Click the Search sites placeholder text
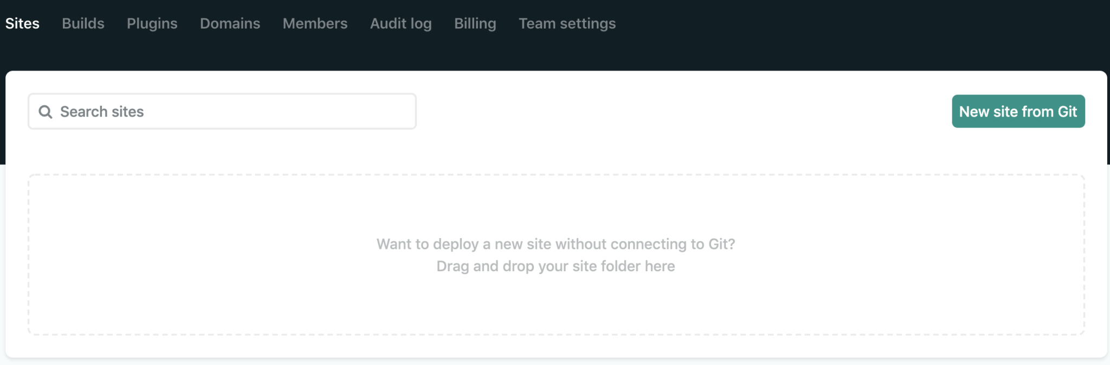 pos(102,112)
